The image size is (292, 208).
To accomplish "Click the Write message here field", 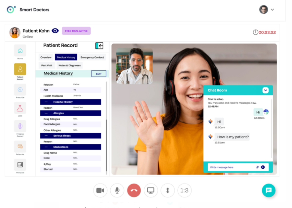I will pyautogui.click(x=231, y=167).
